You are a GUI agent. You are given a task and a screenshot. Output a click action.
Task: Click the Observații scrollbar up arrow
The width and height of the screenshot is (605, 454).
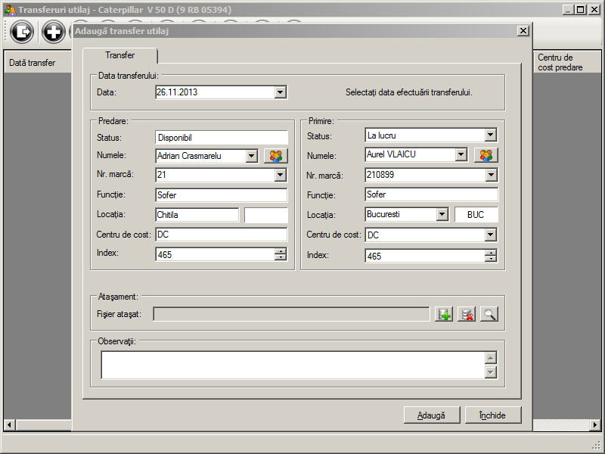[x=490, y=358]
